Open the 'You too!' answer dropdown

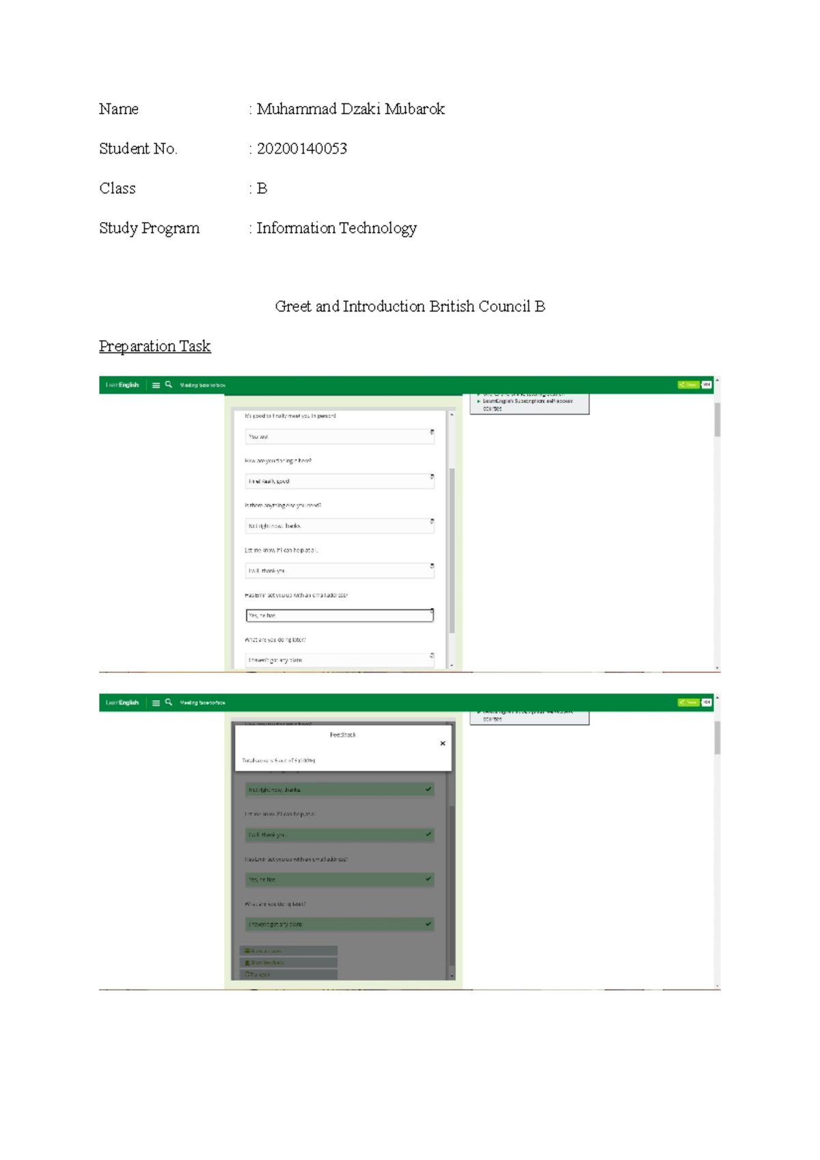[431, 433]
